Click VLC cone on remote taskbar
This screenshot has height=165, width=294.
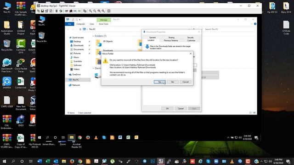point(96,137)
